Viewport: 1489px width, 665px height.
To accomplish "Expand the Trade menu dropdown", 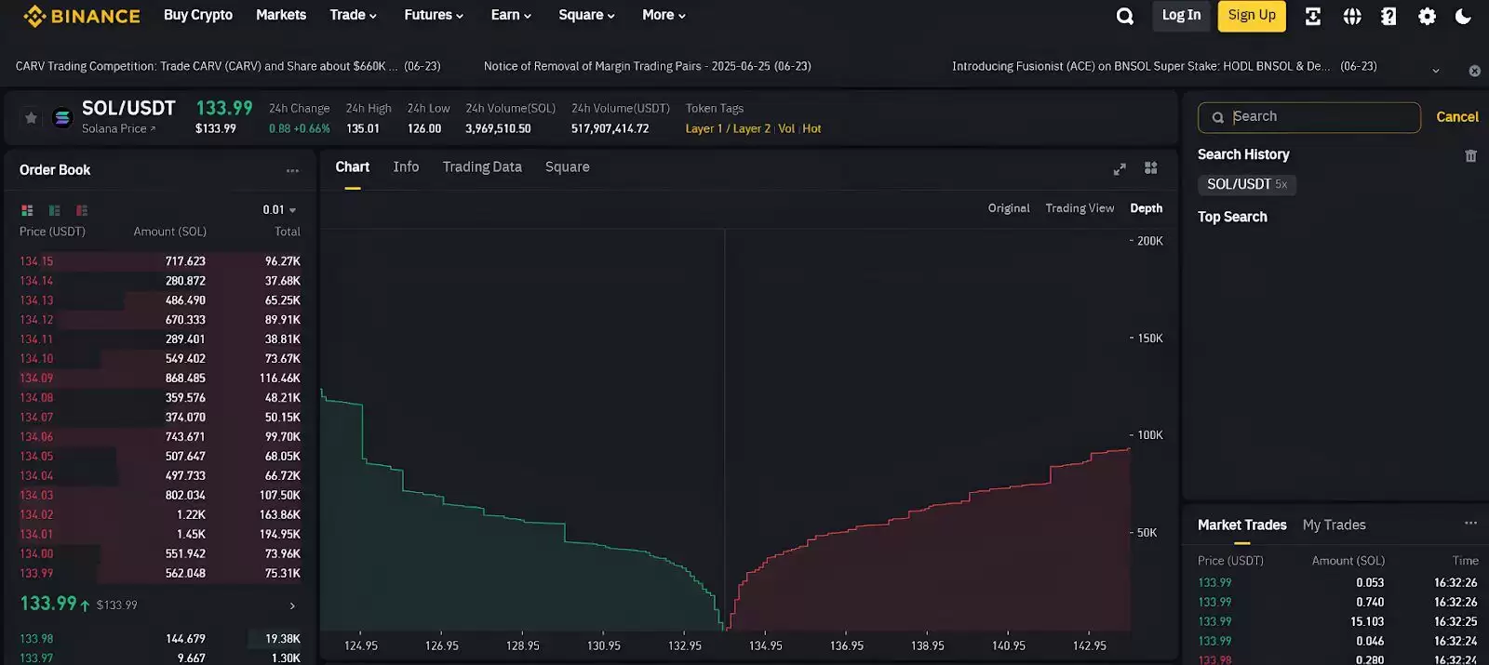I will pos(353,15).
